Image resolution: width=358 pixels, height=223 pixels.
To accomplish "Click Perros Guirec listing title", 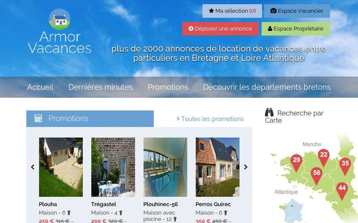I will click(x=213, y=204).
